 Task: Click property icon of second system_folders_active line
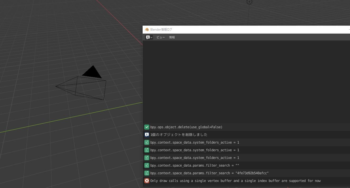(x=147, y=150)
